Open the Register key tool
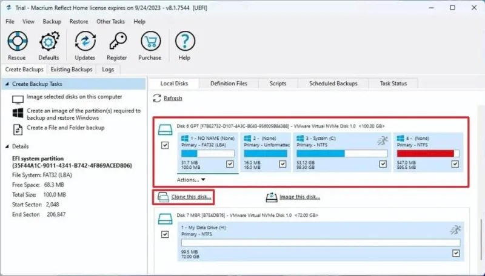 coord(118,41)
